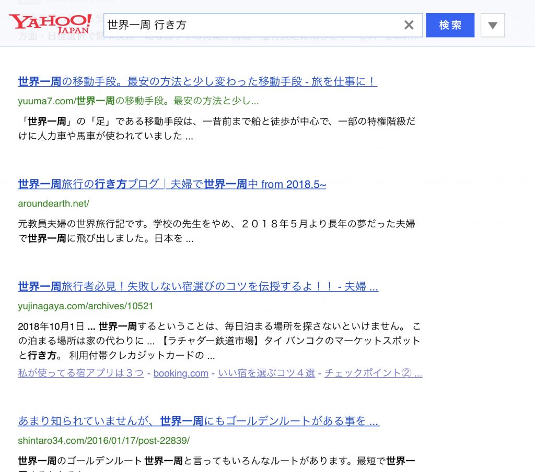The width and height of the screenshot is (535, 472).
Task: Click the shintaro34.com/2016/01/17/post-22839 URL
Action: (103, 440)
